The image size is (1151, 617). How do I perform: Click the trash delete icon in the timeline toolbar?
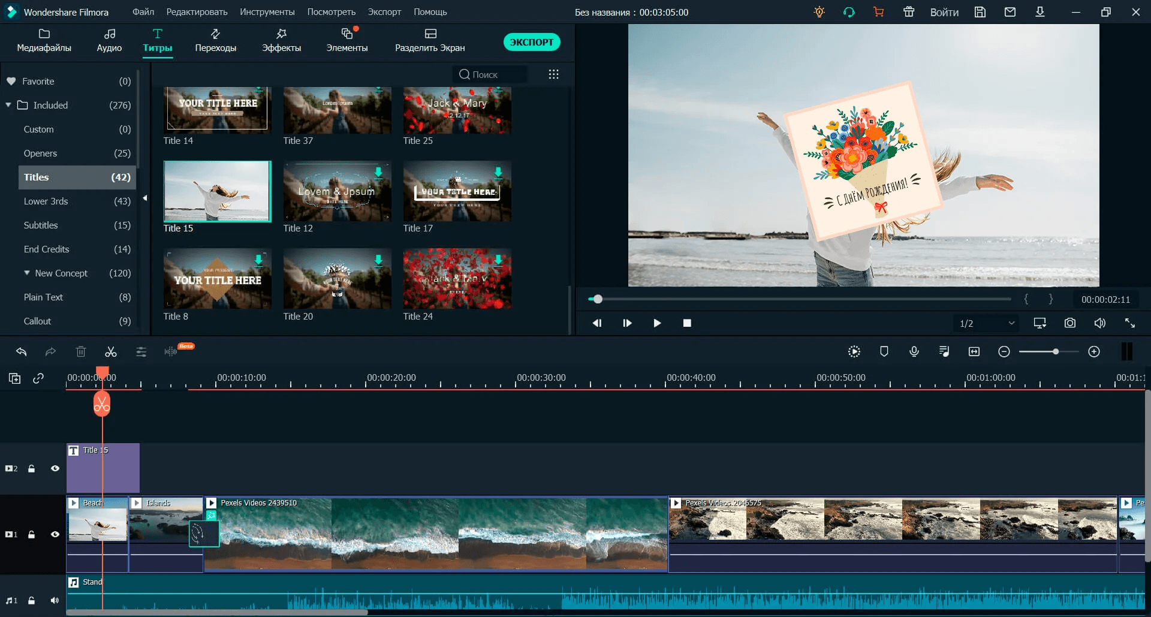[x=81, y=352]
